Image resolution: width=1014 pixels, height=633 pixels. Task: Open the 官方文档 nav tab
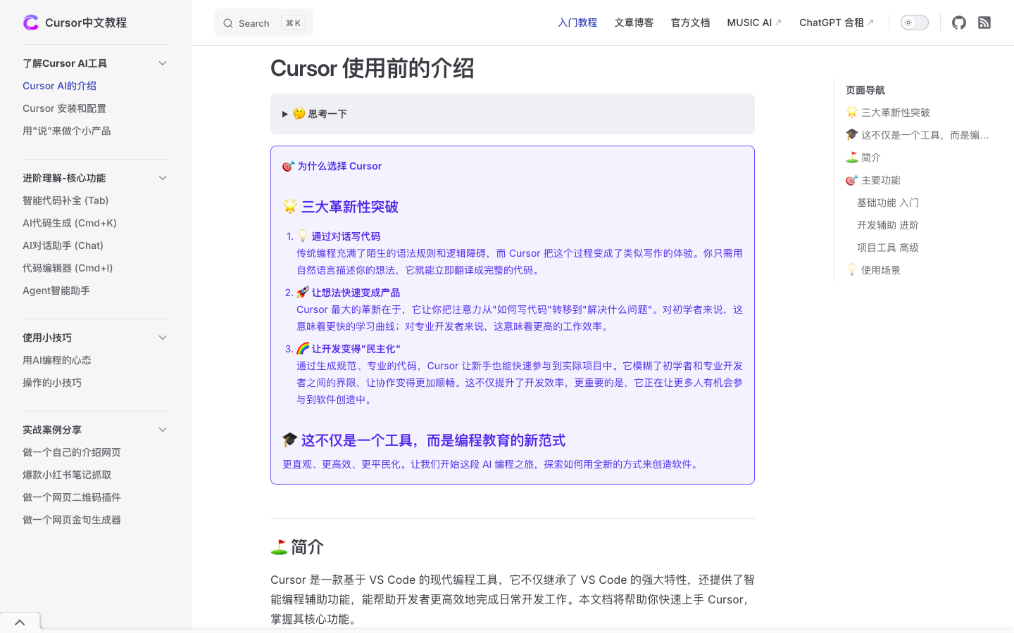(x=690, y=23)
